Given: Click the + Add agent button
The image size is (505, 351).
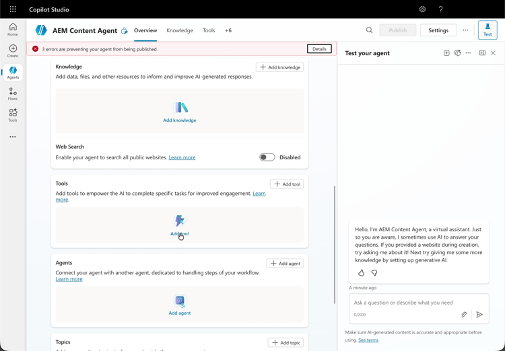Looking at the screenshot, I should [285, 264].
